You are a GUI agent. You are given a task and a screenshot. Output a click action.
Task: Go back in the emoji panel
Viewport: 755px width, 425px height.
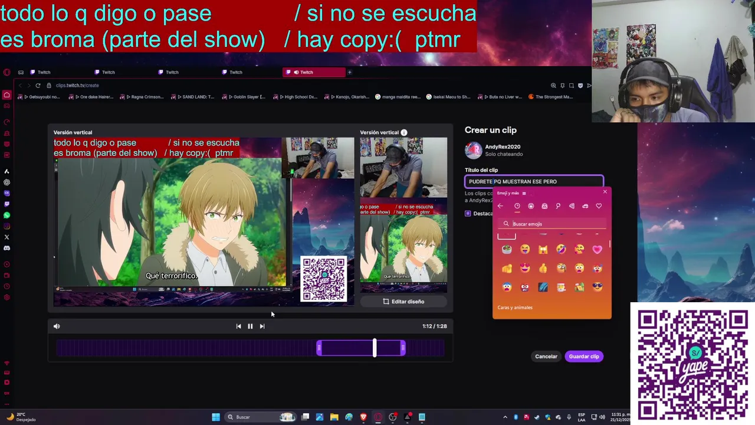pos(500,206)
